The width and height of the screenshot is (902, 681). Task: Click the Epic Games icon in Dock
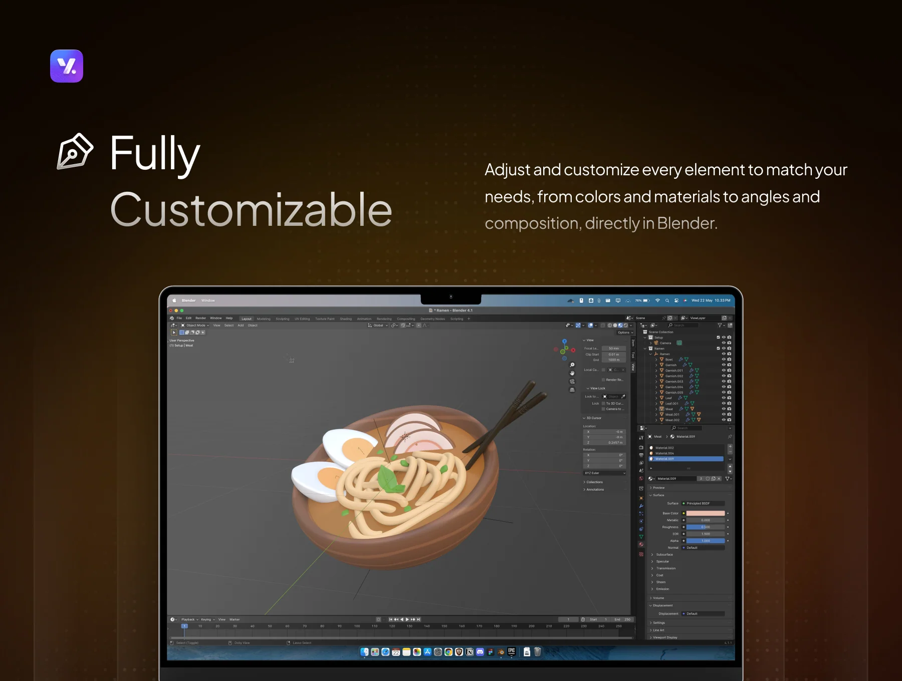click(x=512, y=651)
